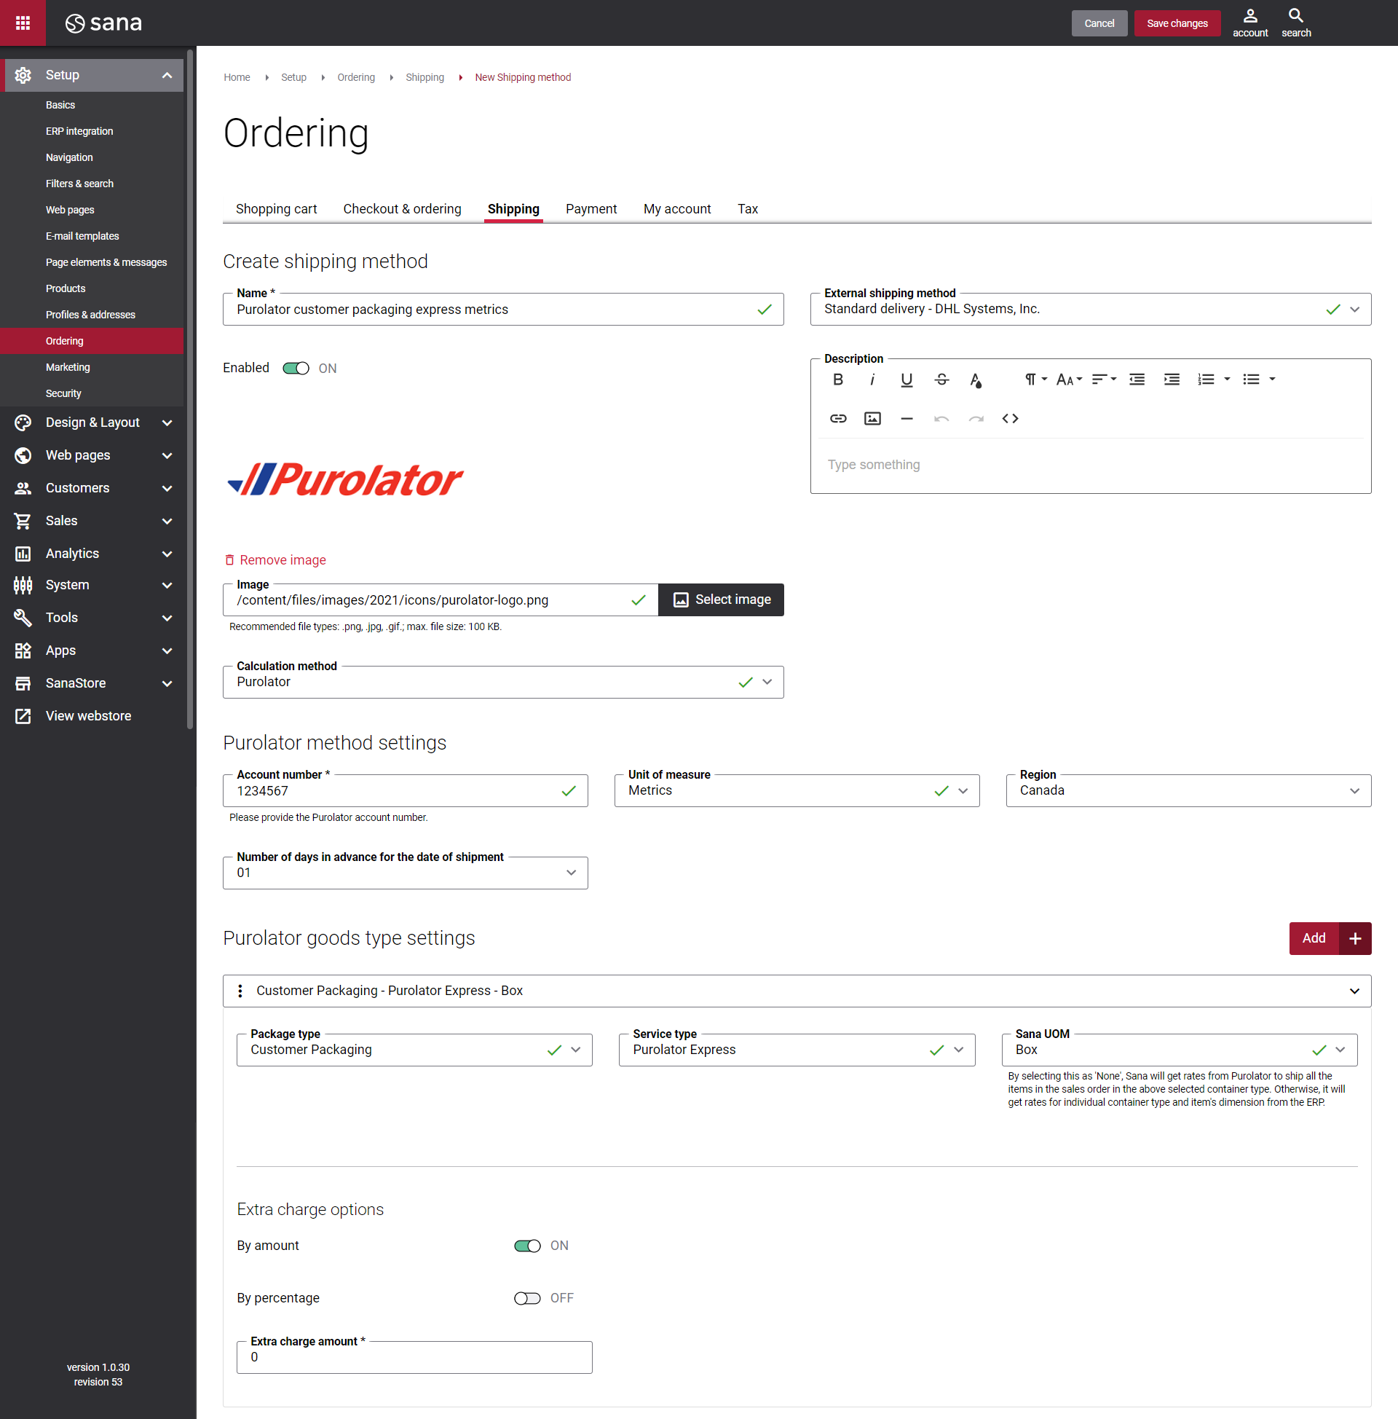Open Sana UOM dropdown
This screenshot has width=1398, height=1419.
click(1179, 1050)
